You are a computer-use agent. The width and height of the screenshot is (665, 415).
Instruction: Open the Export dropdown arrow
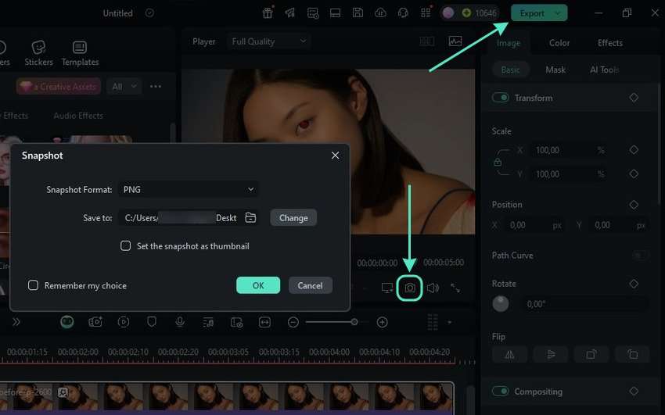tap(558, 13)
